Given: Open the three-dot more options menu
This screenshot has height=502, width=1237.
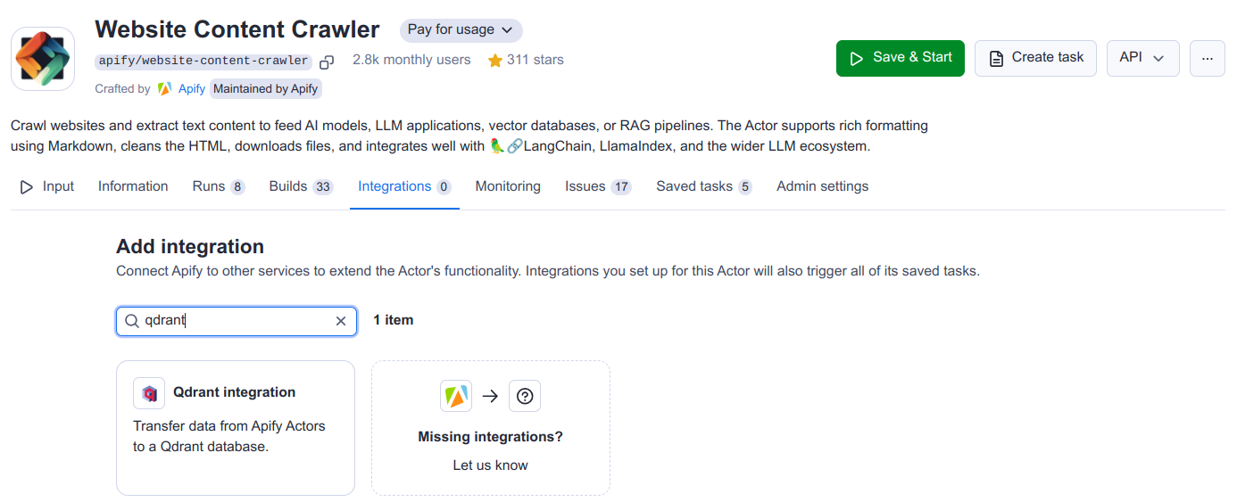Looking at the screenshot, I should coord(1207,58).
